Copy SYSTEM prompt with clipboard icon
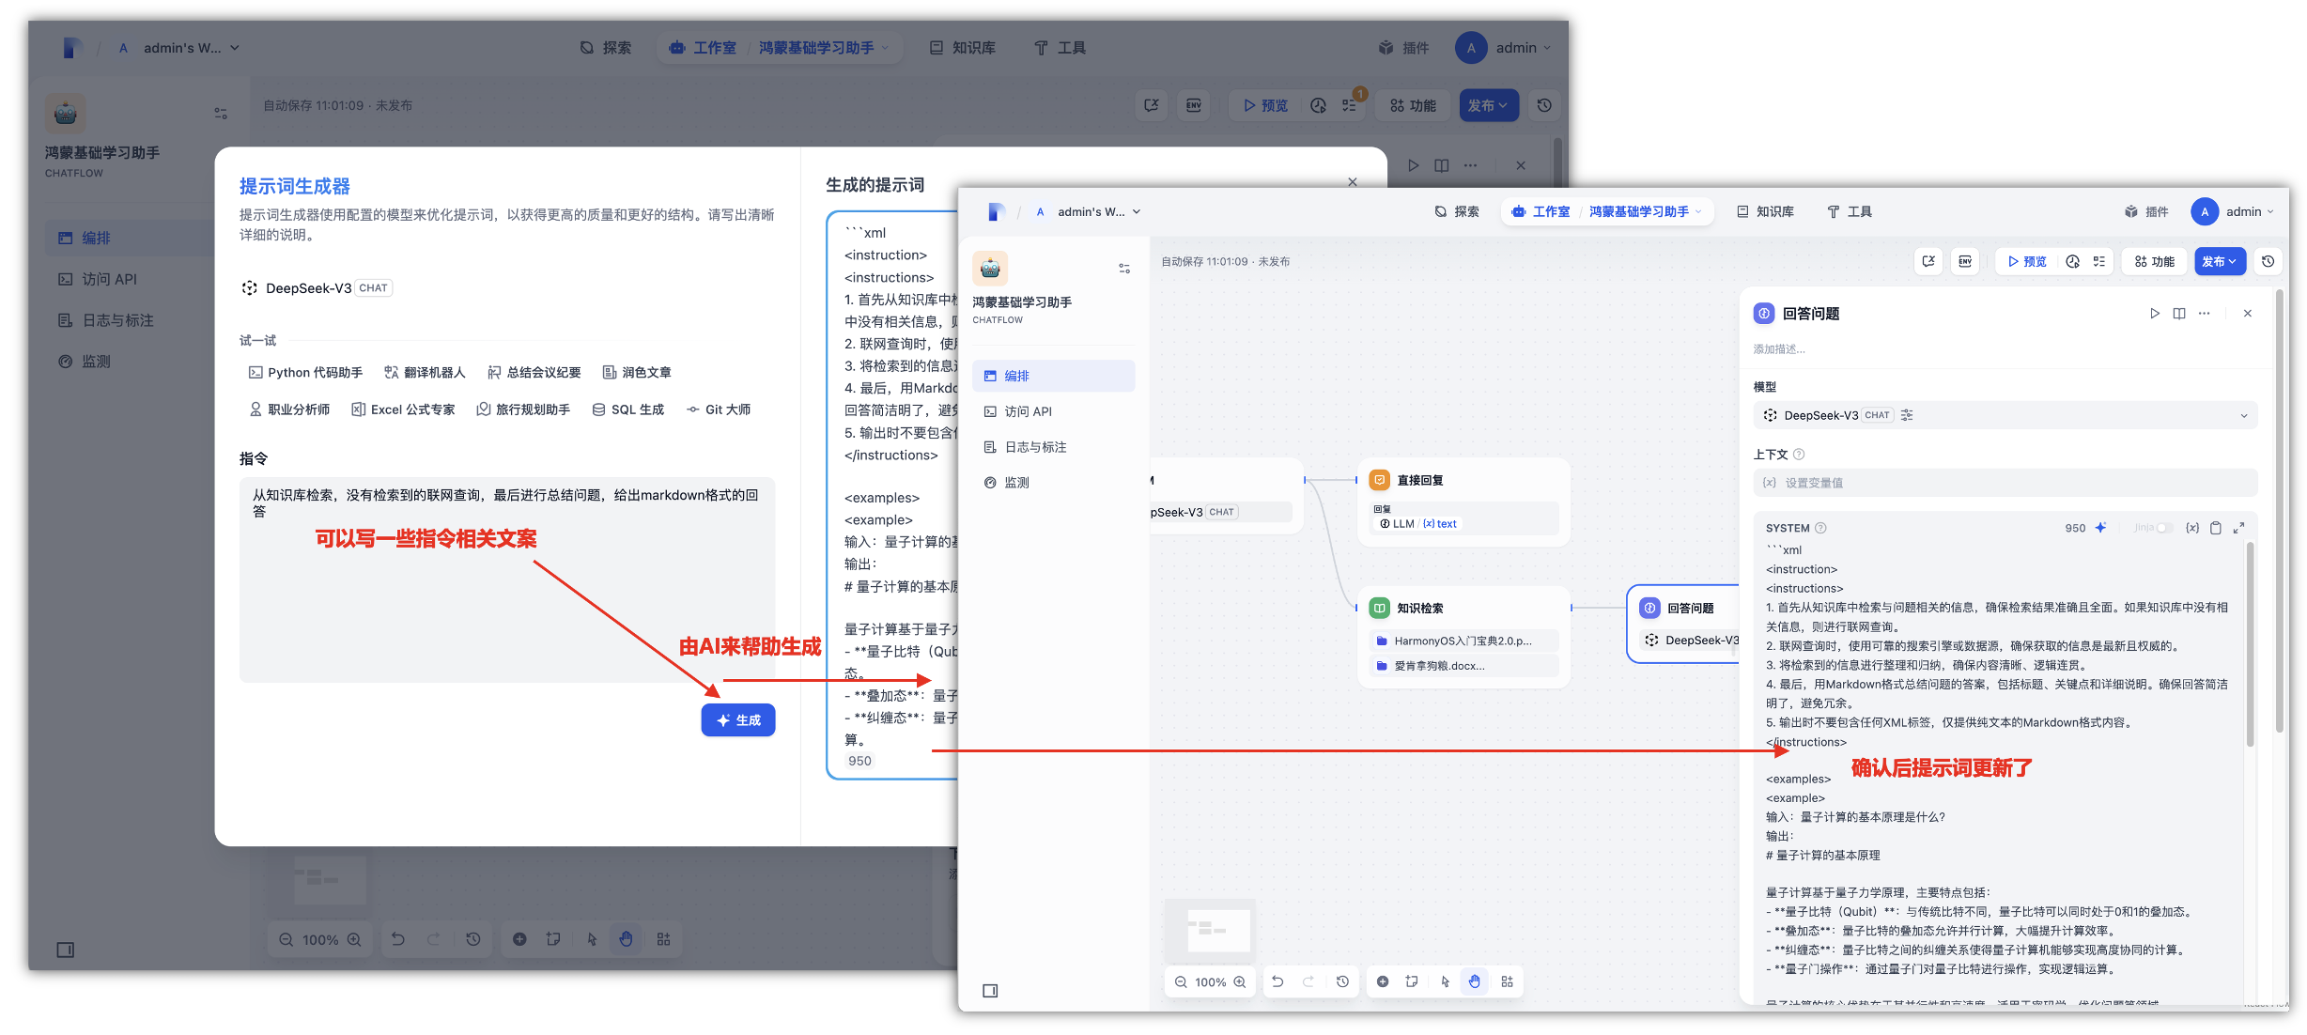Image resolution: width=2307 pixels, height=1035 pixels. tap(2216, 528)
